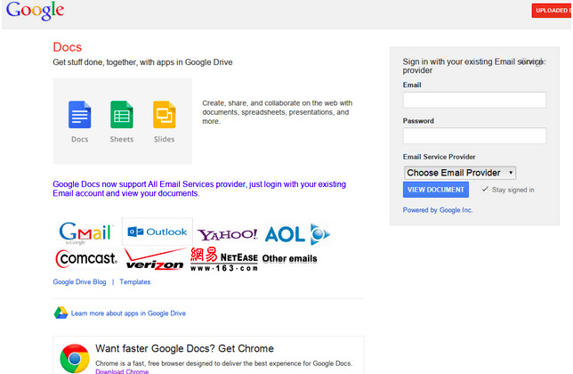
Task: Open the Choose Email Provider dropdown
Action: coord(459,173)
